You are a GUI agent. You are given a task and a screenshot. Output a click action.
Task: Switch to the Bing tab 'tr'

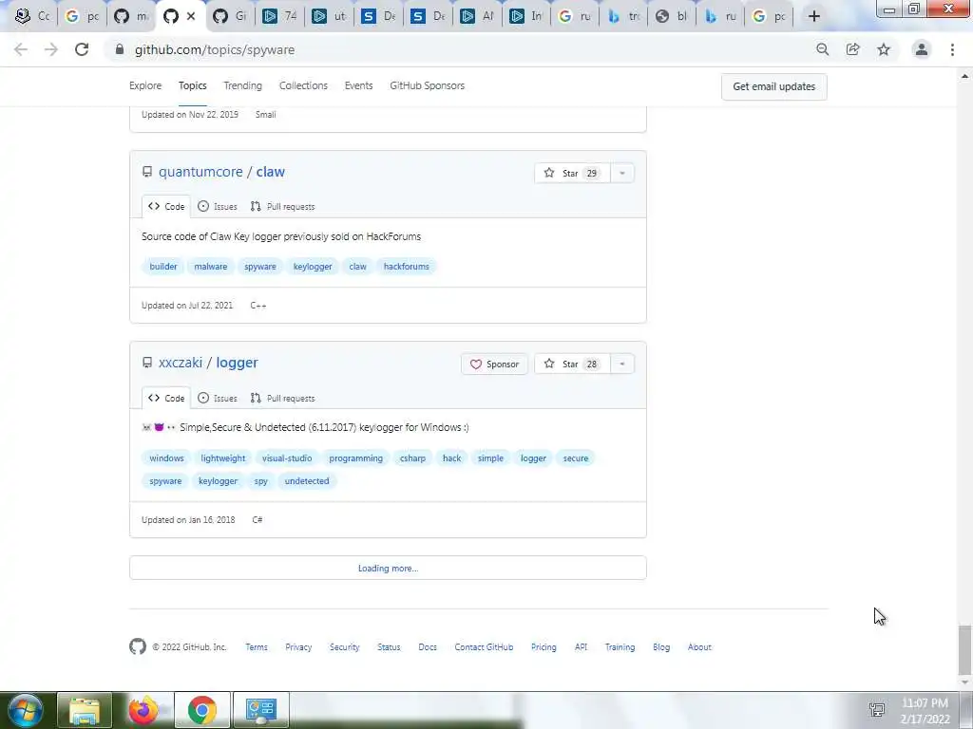(x=623, y=16)
